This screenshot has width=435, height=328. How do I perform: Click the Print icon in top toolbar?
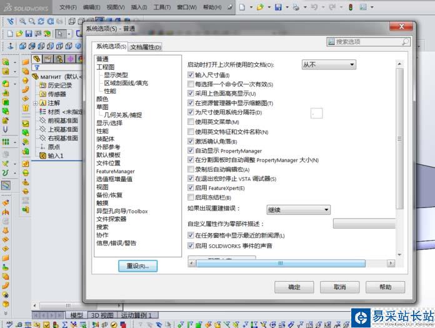coord(296,7)
